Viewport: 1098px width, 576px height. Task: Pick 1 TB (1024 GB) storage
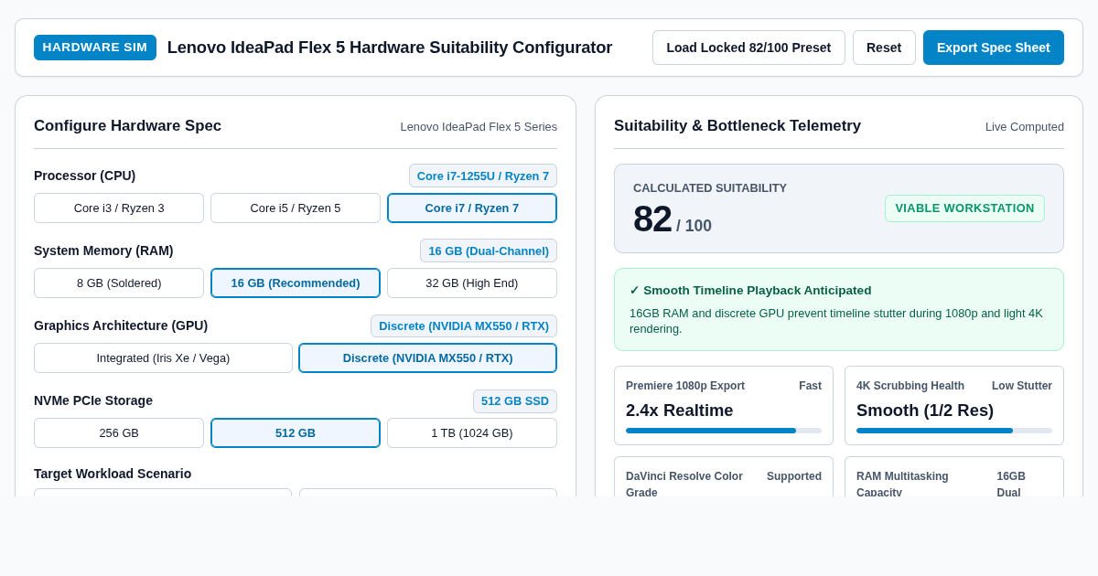coord(472,432)
